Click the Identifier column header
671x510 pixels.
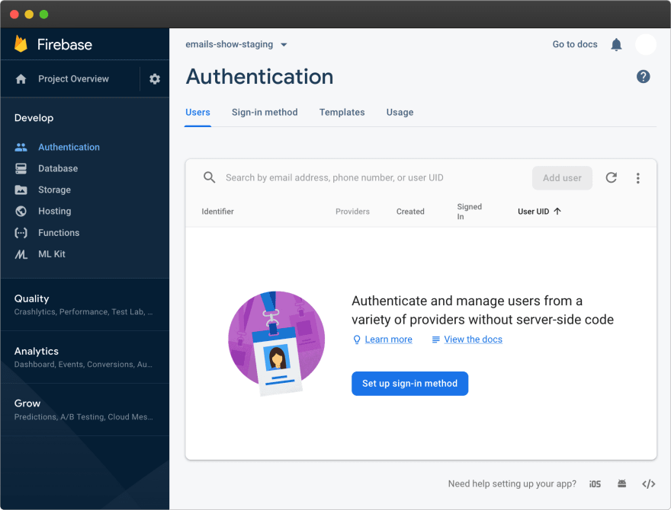pos(217,212)
